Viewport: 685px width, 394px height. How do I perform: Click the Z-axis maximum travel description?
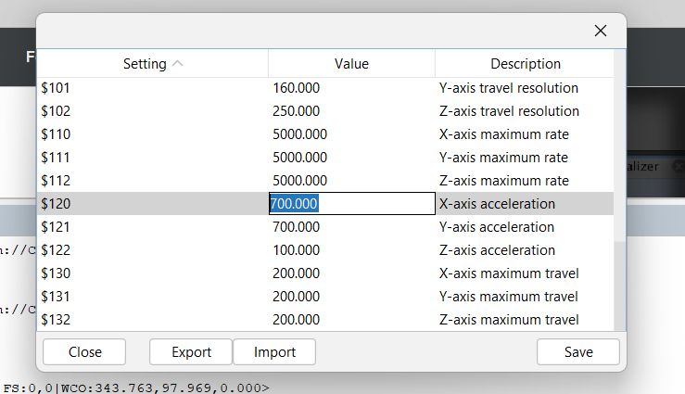[x=509, y=319]
